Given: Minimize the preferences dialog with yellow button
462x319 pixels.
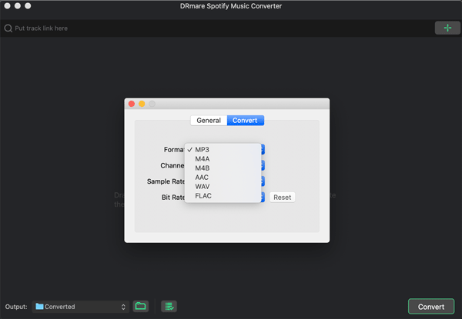Looking at the screenshot, I should coord(142,104).
